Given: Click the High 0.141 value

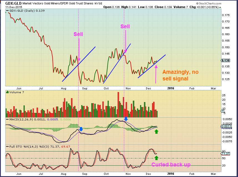Looking at the screenshot, I should (129, 7).
